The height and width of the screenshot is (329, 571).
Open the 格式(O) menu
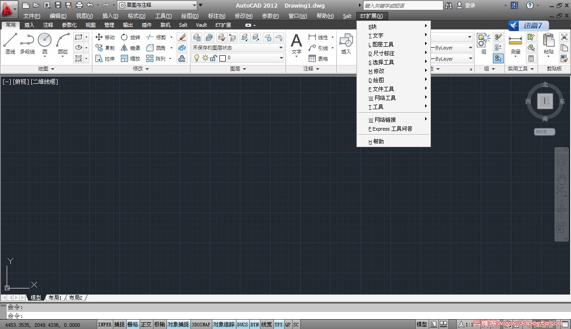tap(137, 16)
